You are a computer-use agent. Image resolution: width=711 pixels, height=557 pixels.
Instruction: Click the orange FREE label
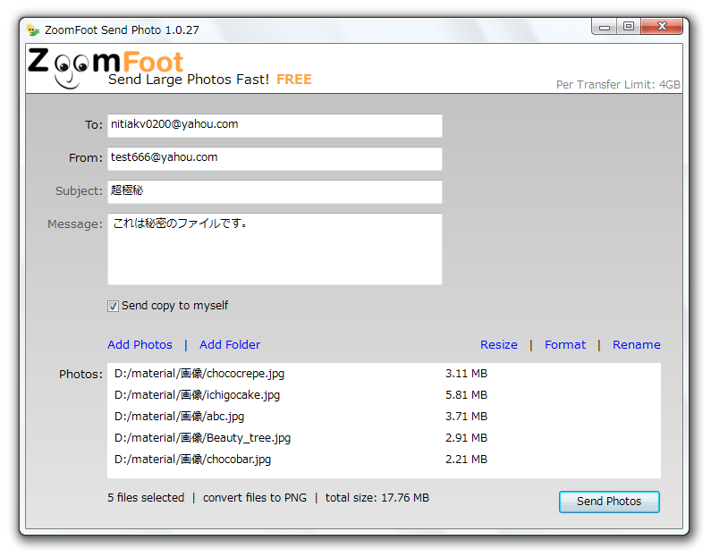294,80
